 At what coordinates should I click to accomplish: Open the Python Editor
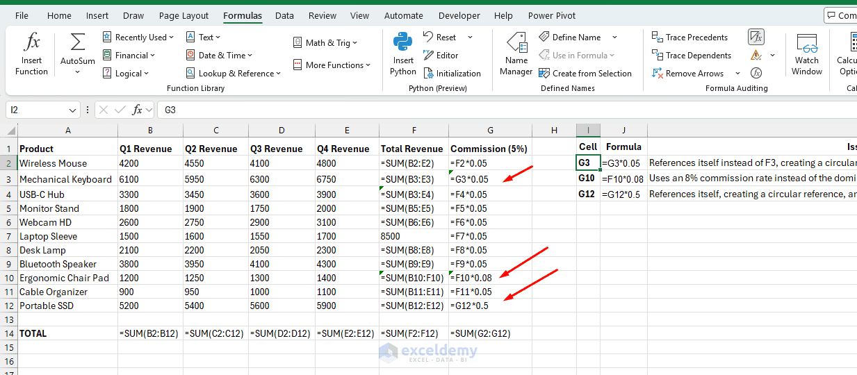pos(441,56)
